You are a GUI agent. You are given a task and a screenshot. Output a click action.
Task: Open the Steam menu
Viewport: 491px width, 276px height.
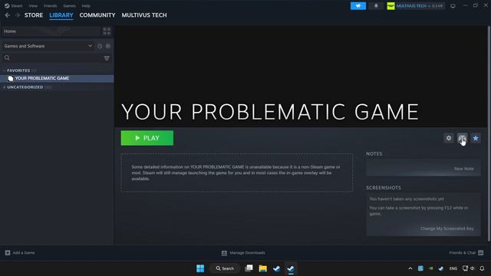tap(14, 5)
